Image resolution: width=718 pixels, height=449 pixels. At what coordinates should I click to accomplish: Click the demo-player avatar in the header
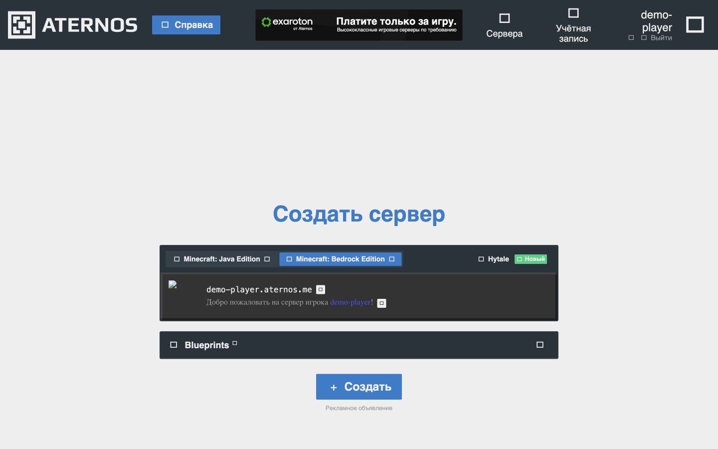[x=695, y=24]
